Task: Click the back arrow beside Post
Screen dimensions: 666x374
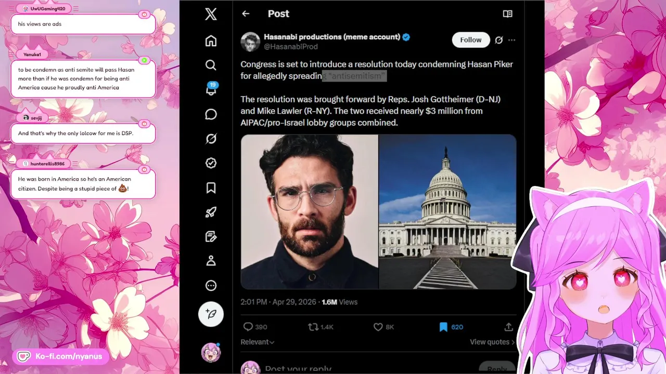Action: click(x=246, y=14)
